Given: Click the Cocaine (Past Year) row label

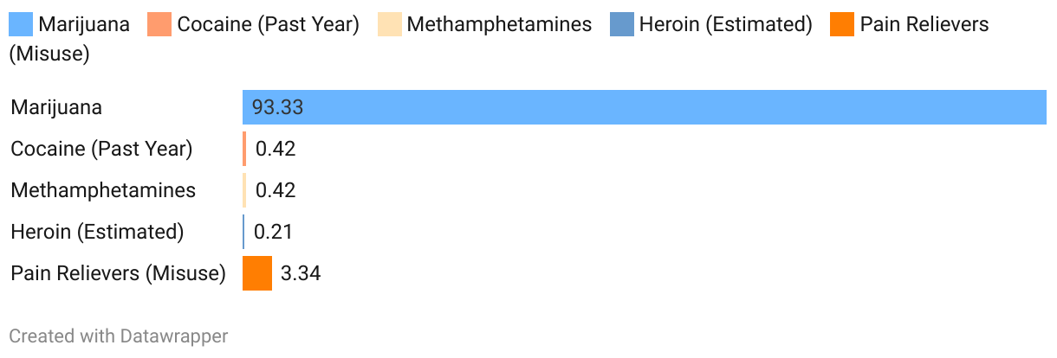Looking at the screenshot, I should coord(101,149).
